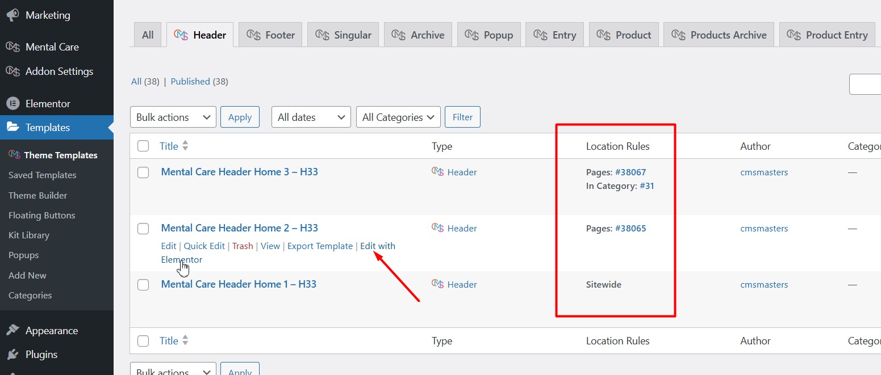Open Categories in sidebar submenu
Image resolution: width=881 pixels, height=375 pixels.
click(30, 295)
